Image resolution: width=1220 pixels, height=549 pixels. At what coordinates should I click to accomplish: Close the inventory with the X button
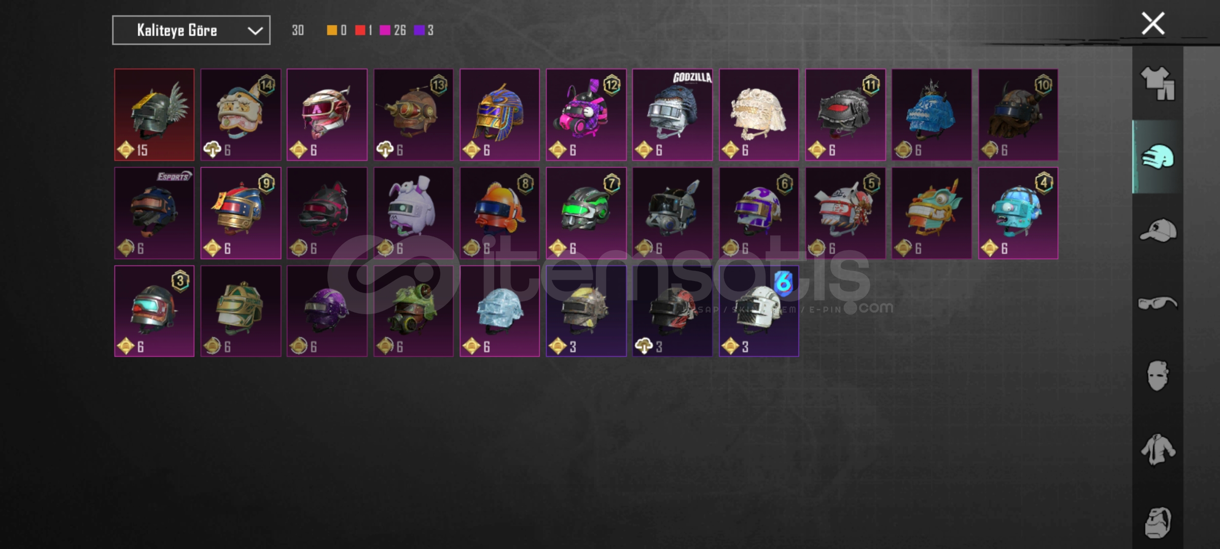1153,23
